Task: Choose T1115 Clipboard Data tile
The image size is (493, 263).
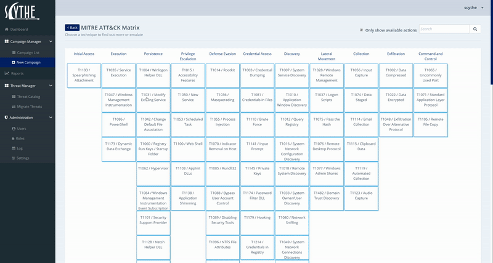Action: pos(361,149)
